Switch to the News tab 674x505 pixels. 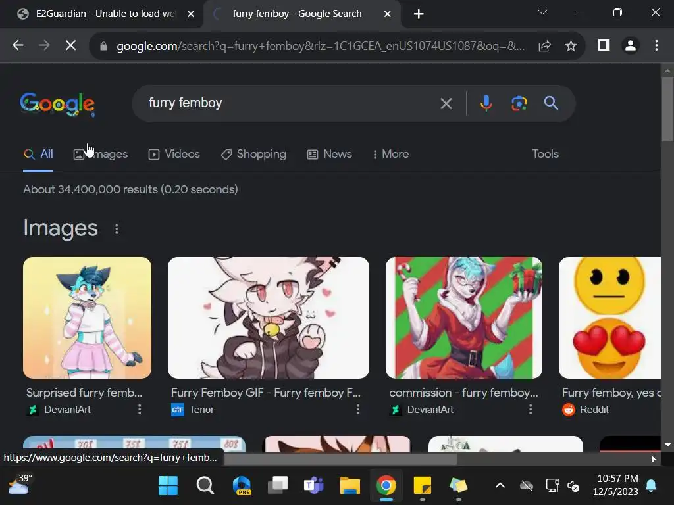[x=330, y=154]
